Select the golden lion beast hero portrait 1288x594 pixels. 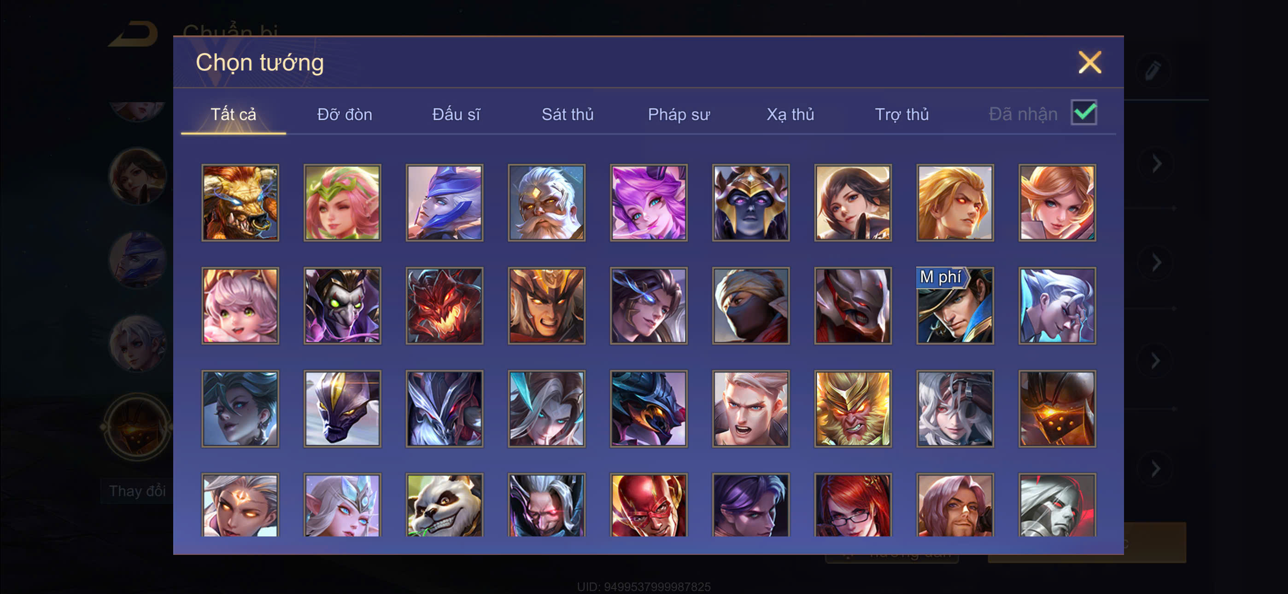(x=240, y=203)
